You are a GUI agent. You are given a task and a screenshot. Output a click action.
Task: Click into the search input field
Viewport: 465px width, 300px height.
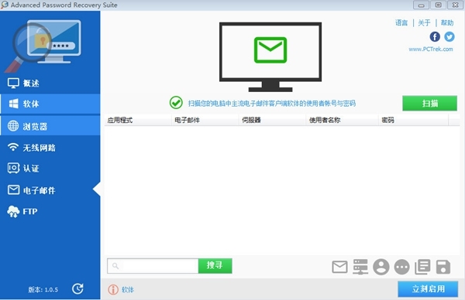[x=153, y=266]
